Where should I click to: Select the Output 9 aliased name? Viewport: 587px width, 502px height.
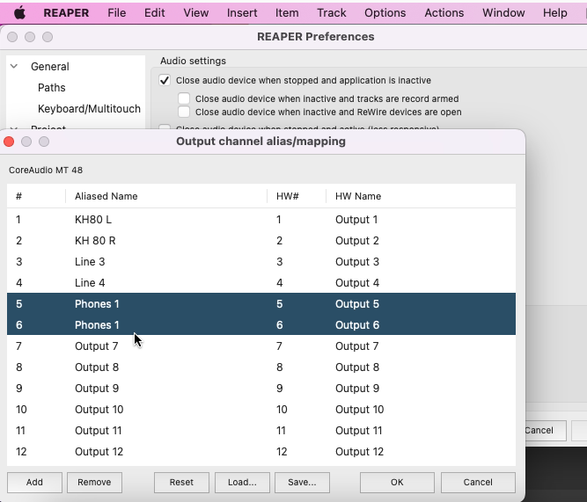coord(97,389)
